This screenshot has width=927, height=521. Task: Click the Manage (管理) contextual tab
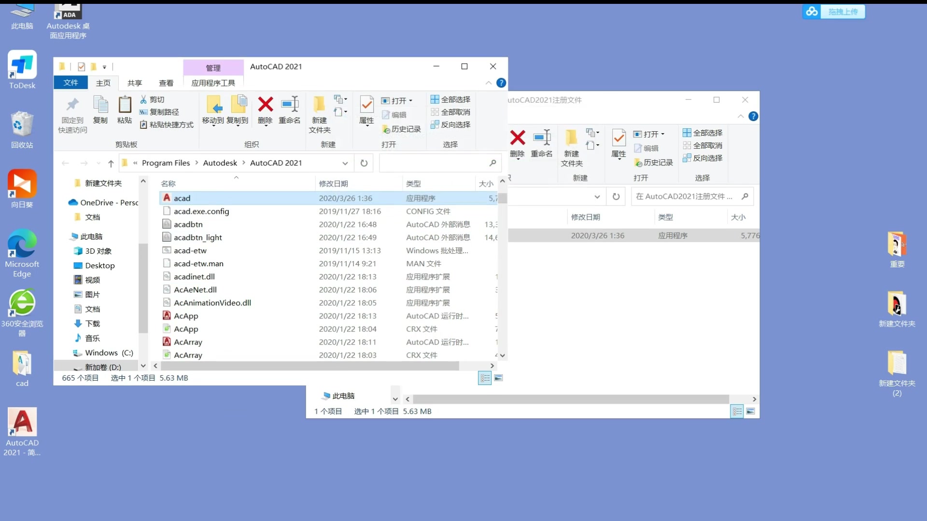click(213, 68)
